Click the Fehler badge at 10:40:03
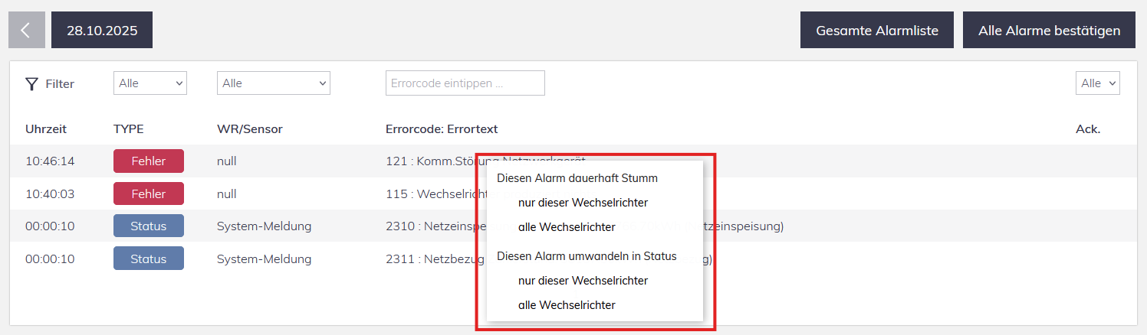 click(x=149, y=194)
